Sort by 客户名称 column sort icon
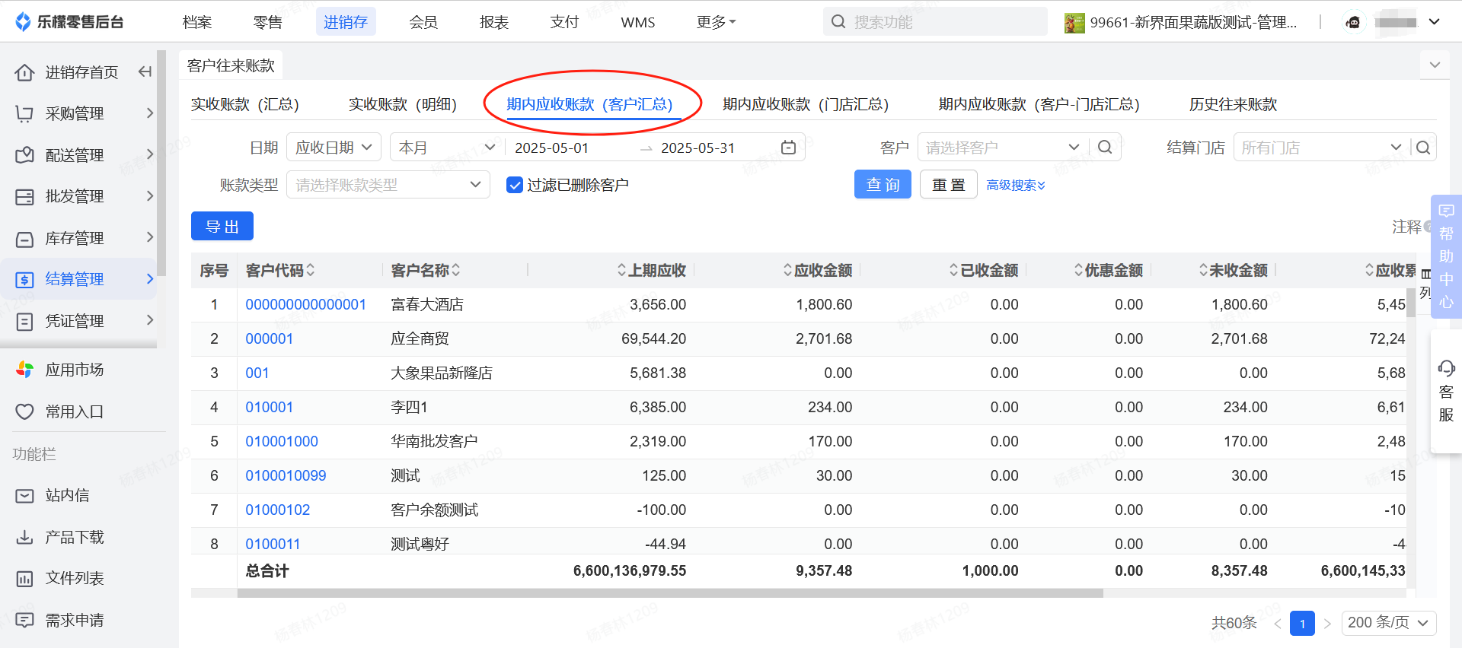This screenshot has width=1462, height=648. [x=456, y=270]
